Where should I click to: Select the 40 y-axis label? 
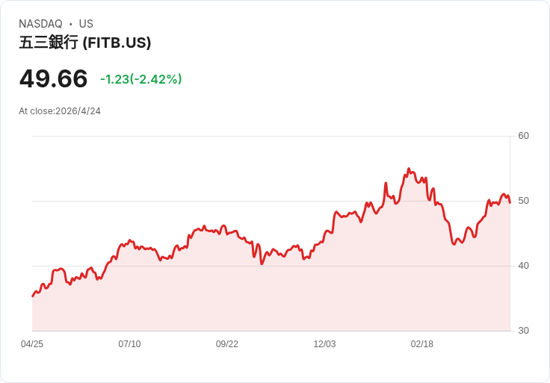tap(523, 266)
